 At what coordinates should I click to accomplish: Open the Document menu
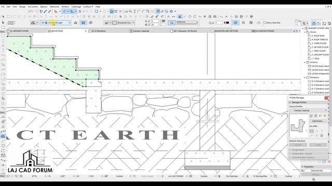(x=33, y=7)
